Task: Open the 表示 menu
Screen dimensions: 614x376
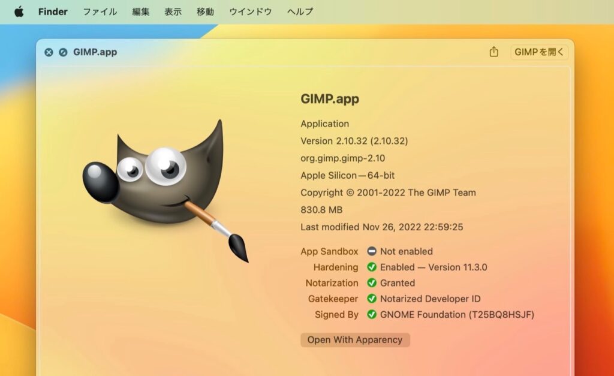Action: 173,11
